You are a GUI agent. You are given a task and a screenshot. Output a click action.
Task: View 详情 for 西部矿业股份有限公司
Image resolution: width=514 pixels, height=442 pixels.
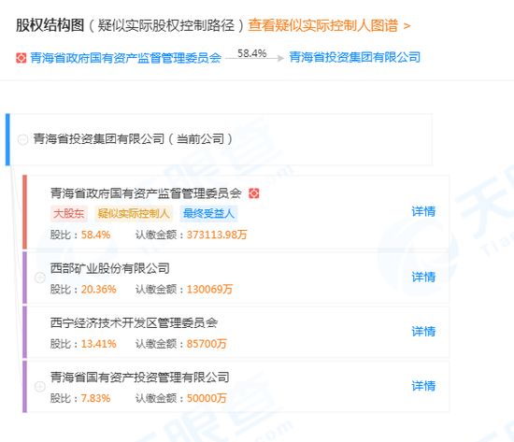(423, 278)
